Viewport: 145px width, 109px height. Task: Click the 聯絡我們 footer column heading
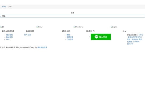tap(90, 31)
